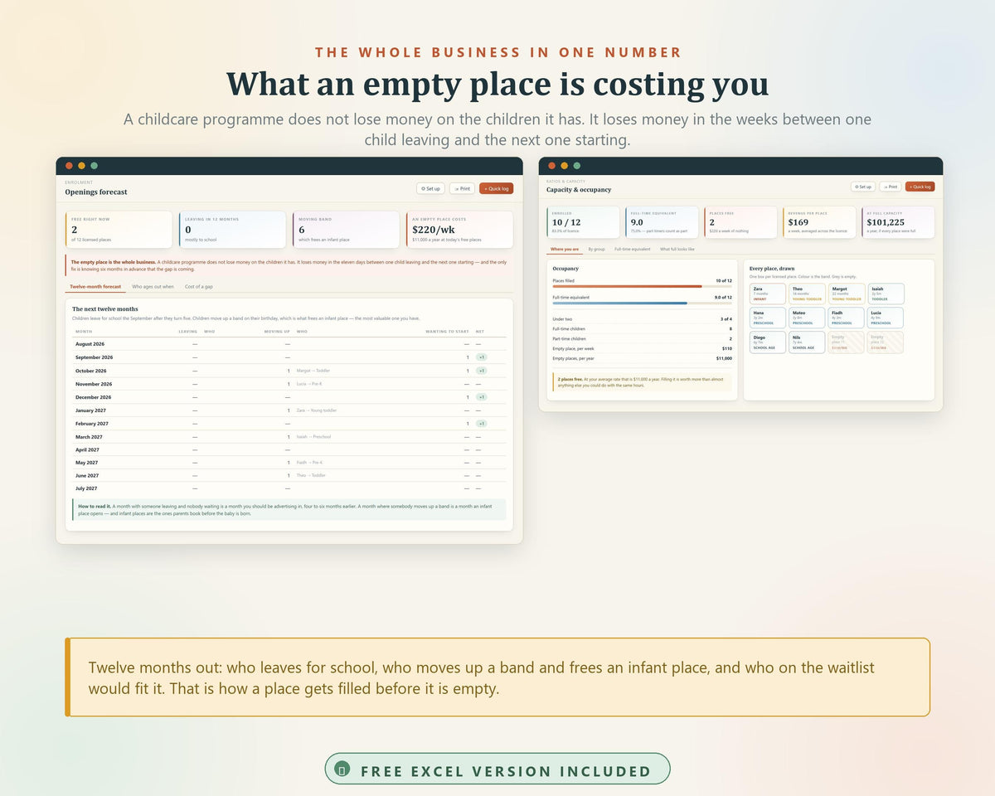Click 'Theo → Toddler' in June row

311,475
